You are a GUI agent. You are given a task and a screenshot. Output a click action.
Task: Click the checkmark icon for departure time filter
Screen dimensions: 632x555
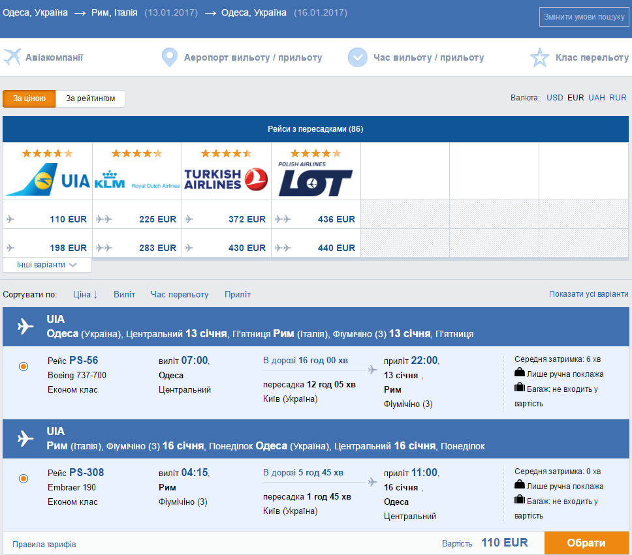pos(358,57)
